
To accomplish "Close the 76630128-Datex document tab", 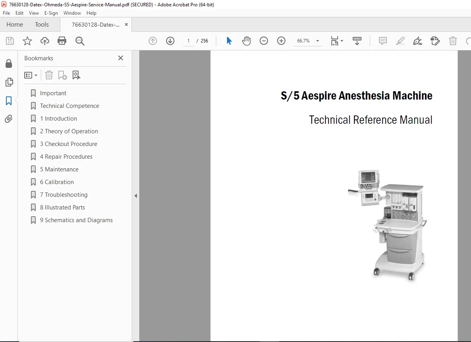I will coord(126,25).
